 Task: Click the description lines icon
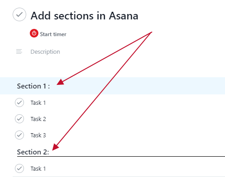pos(19,51)
